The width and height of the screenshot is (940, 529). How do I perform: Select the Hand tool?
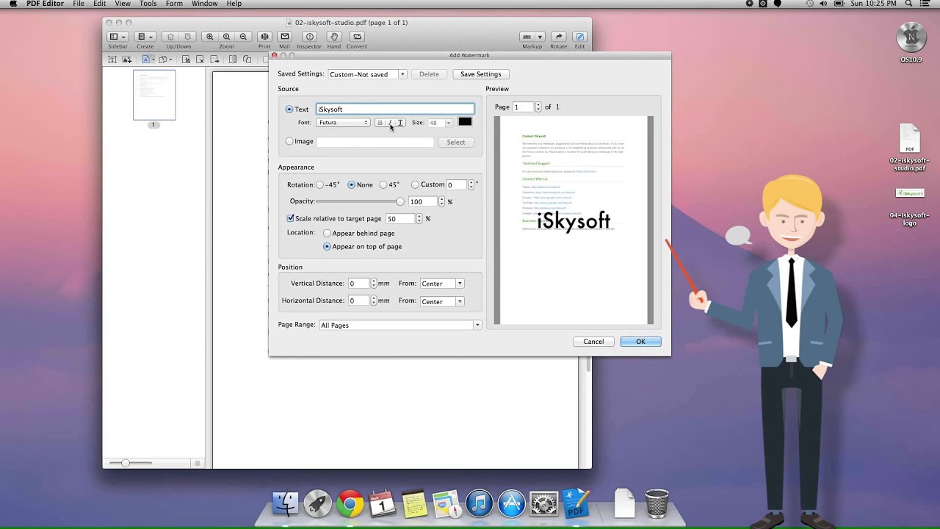pos(334,37)
